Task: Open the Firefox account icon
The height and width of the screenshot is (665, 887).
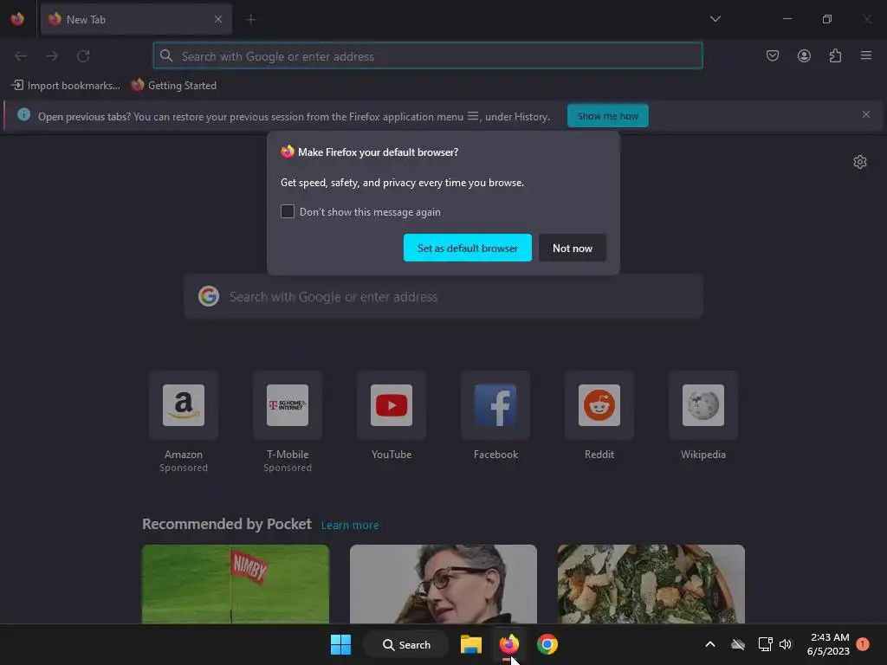Action: coord(804,56)
